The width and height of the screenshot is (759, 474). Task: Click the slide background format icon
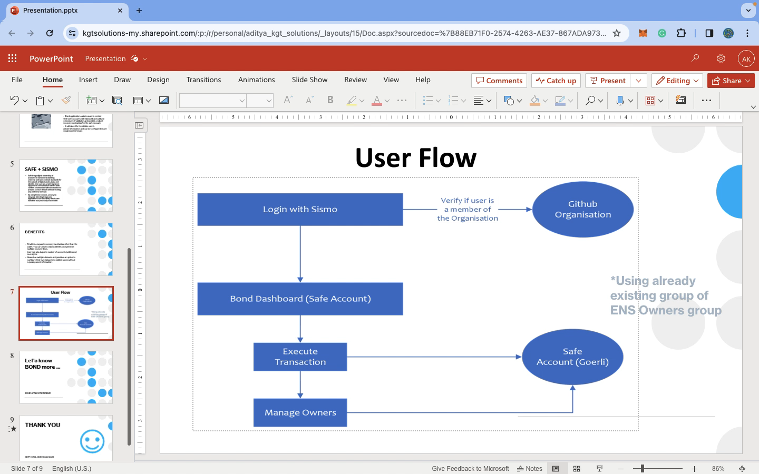click(x=164, y=100)
